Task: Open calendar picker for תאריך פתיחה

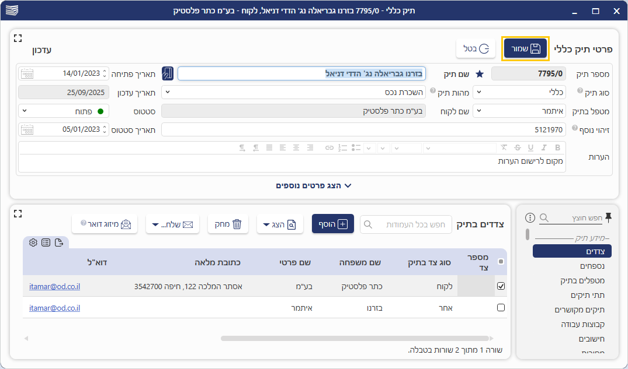Action: pos(26,73)
